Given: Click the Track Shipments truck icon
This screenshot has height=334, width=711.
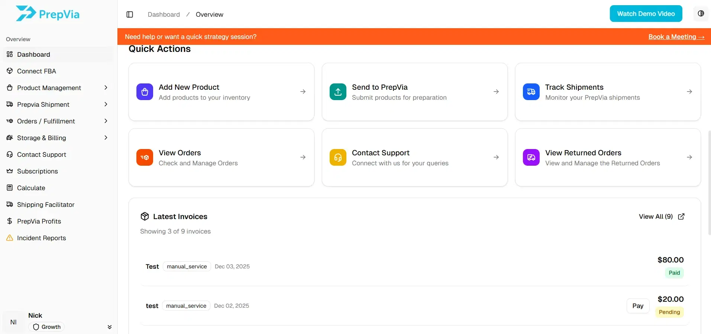Looking at the screenshot, I should pyautogui.click(x=531, y=92).
